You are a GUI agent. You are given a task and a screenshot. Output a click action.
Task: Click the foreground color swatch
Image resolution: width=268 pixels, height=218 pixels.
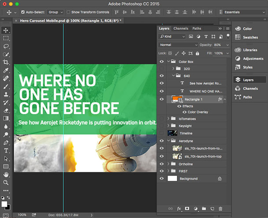pyautogui.click(x=5, y=204)
